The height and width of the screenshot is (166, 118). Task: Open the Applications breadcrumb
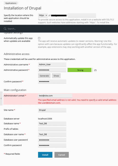pos(11,3)
